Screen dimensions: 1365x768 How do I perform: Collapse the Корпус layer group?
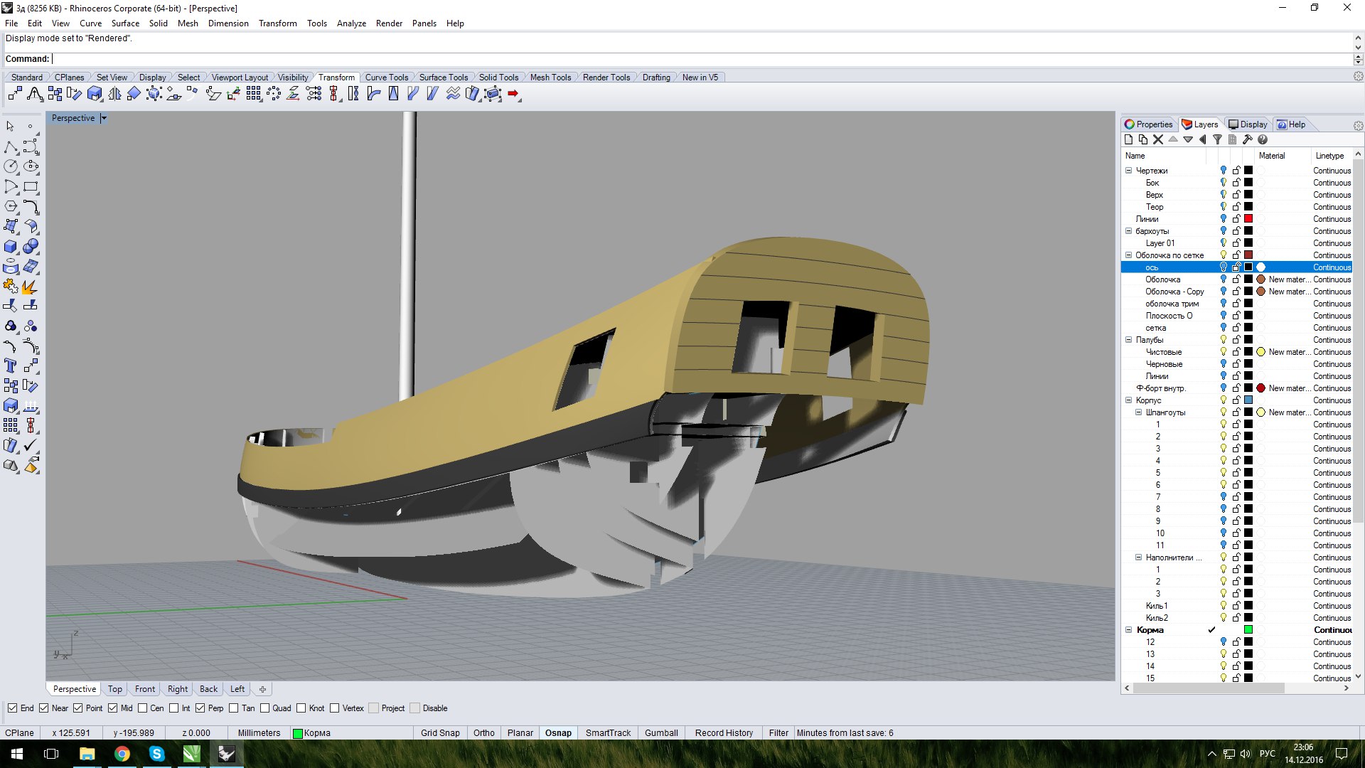[x=1128, y=400]
